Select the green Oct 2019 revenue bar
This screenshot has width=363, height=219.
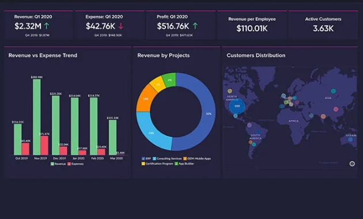(18, 139)
